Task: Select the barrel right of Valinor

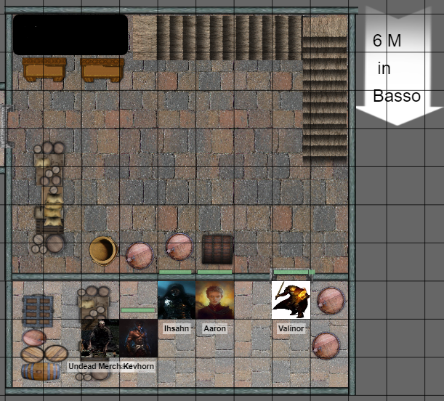Action: pos(331,301)
